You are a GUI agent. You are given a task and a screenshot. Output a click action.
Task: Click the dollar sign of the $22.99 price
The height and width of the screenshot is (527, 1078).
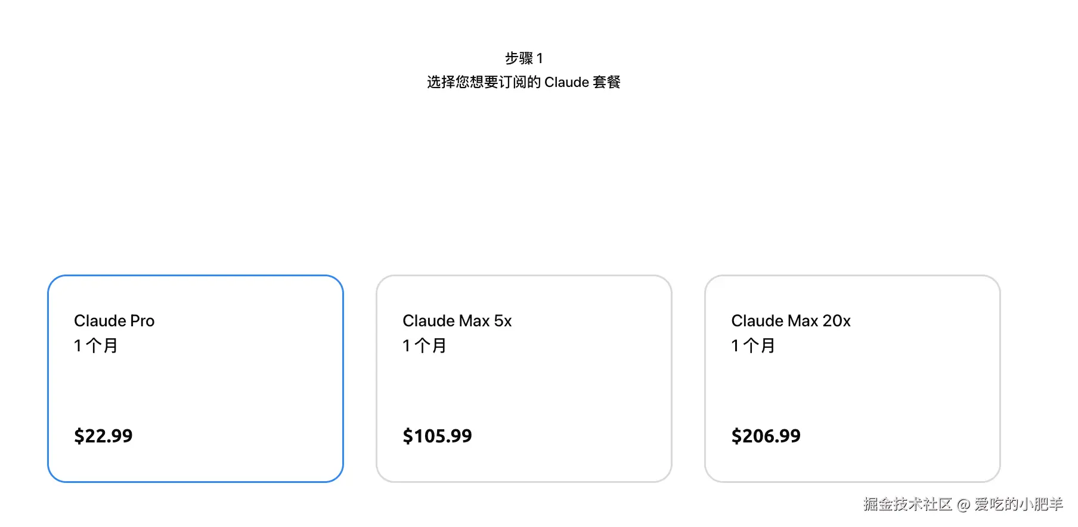point(79,436)
